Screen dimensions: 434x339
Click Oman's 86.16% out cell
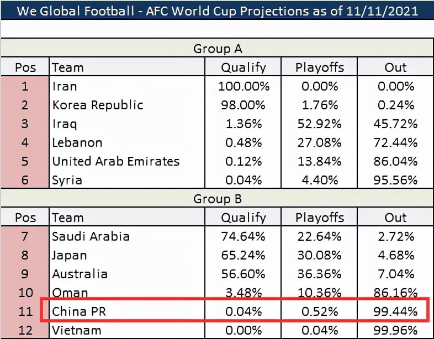tap(395, 293)
